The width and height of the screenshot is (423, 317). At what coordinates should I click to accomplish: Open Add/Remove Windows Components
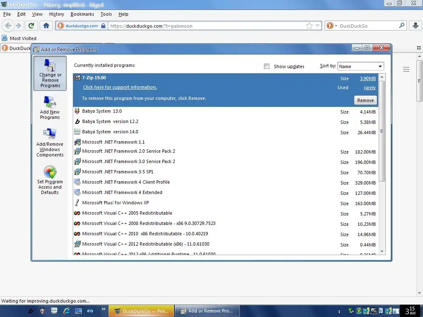[50, 142]
